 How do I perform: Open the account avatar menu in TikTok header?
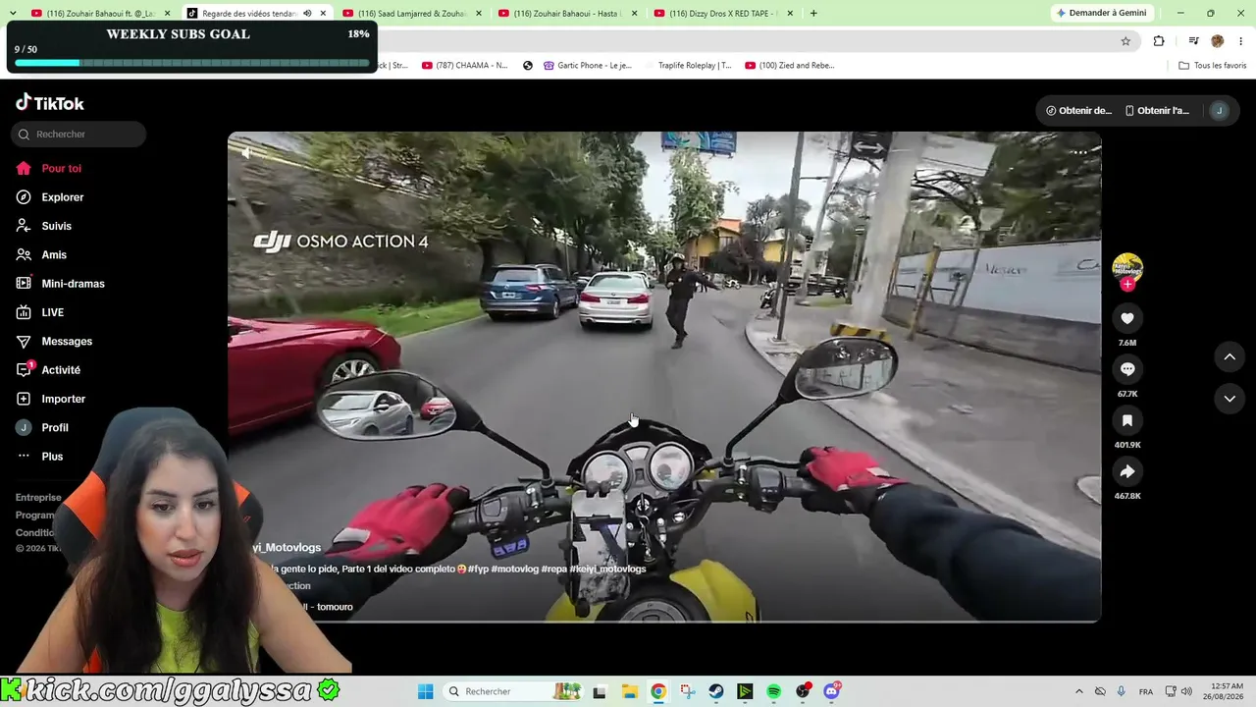coord(1220,111)
